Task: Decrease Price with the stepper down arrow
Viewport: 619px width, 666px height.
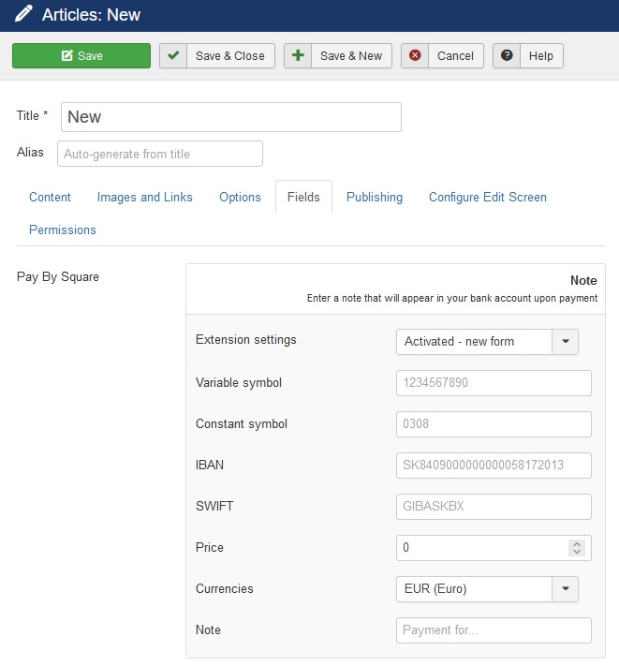Action: coord(577,552)
